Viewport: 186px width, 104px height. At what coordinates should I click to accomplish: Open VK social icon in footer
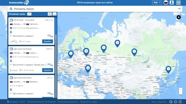click(x=180, y=102)
